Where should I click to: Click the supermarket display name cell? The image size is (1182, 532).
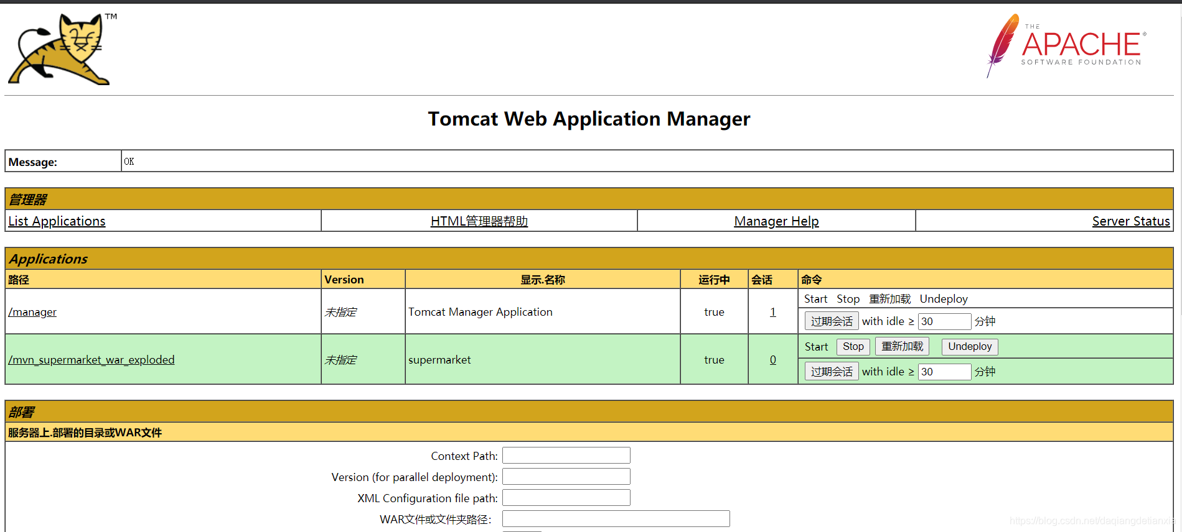pyautogui.click(x=543, y=360)
